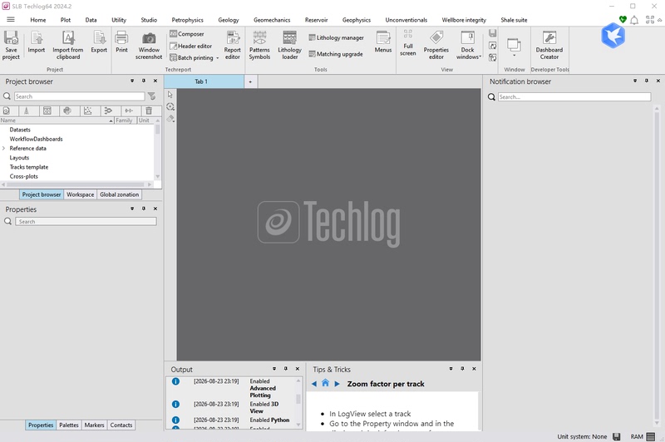Open the Import tool

coord(37,42)
